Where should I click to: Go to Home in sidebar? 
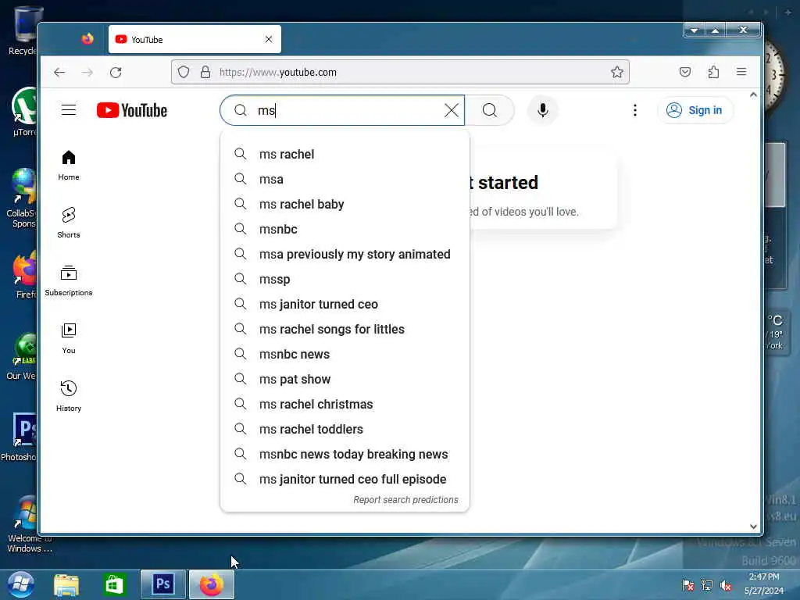coord(69,166)
